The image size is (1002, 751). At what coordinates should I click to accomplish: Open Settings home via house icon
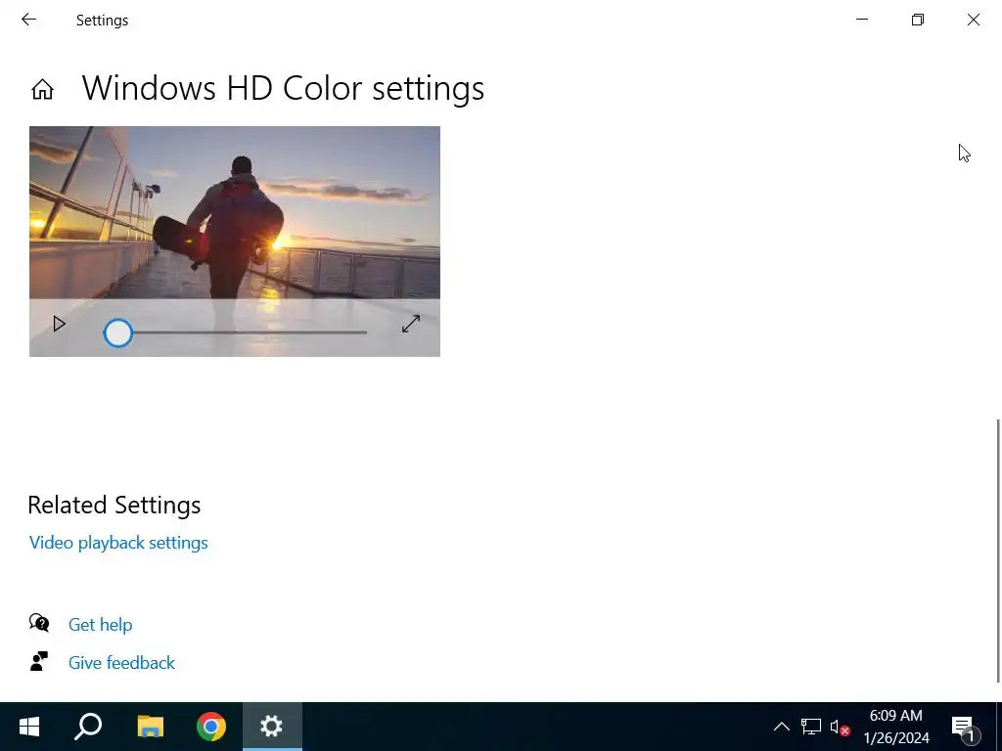click(x=43, y=89)
